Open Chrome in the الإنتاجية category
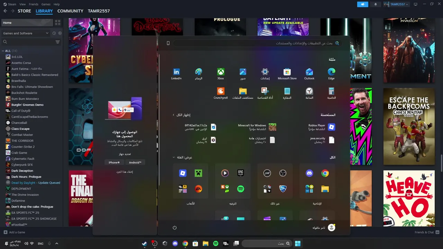This screenshot has width=443, height=249. click(325, 173)
